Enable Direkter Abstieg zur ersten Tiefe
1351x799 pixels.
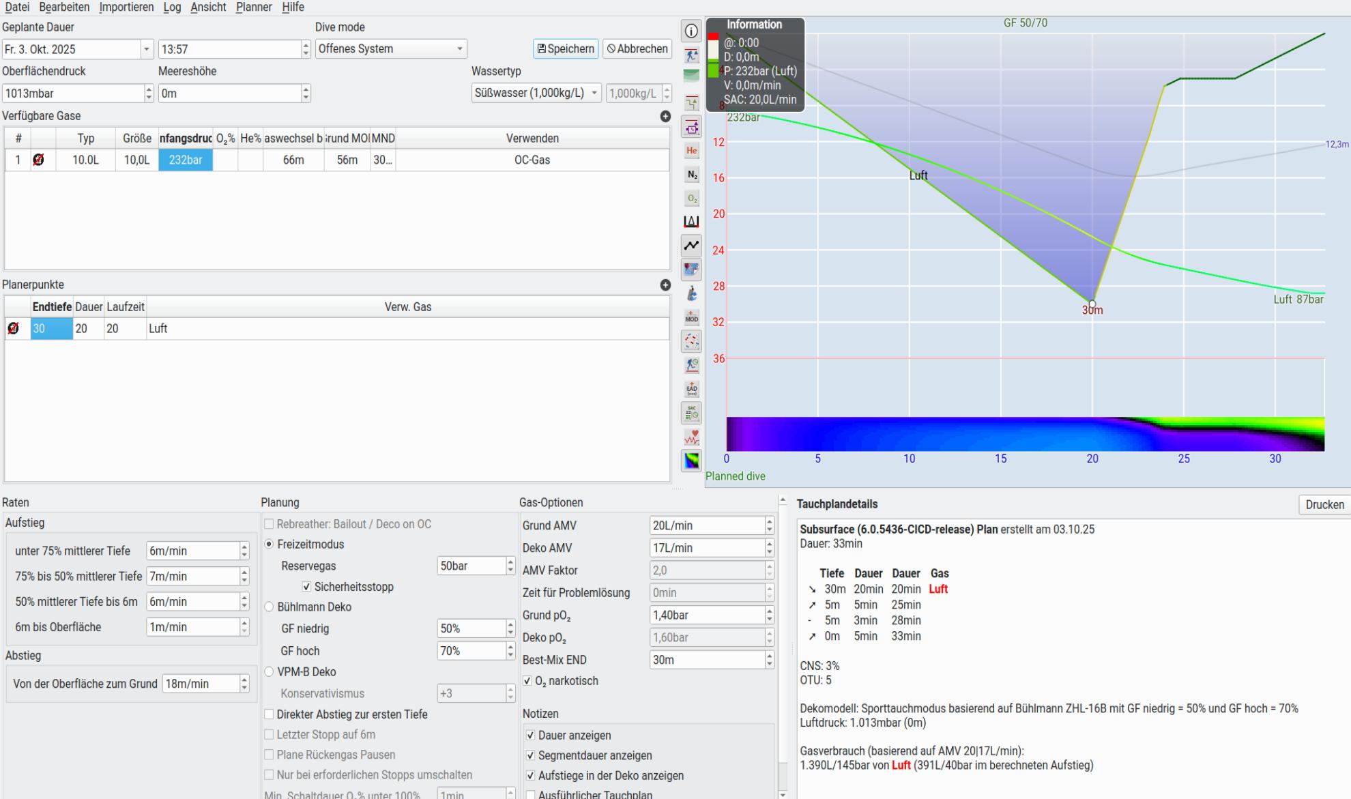click(269, 714)
